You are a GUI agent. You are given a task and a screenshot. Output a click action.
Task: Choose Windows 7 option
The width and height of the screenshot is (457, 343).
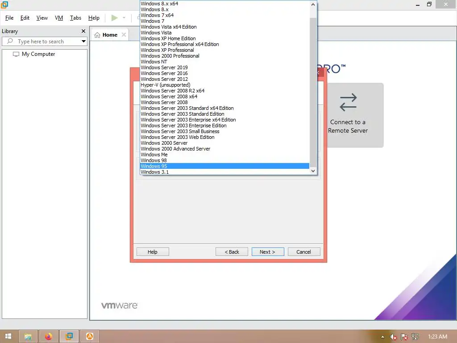(x=224, y=21)
